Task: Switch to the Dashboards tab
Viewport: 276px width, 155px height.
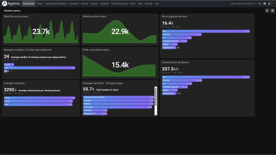Action: [x=29, y=4]
